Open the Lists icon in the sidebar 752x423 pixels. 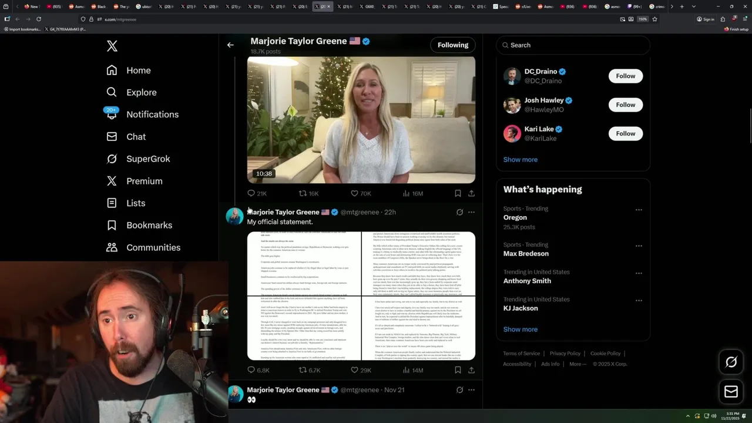[112, 203]
